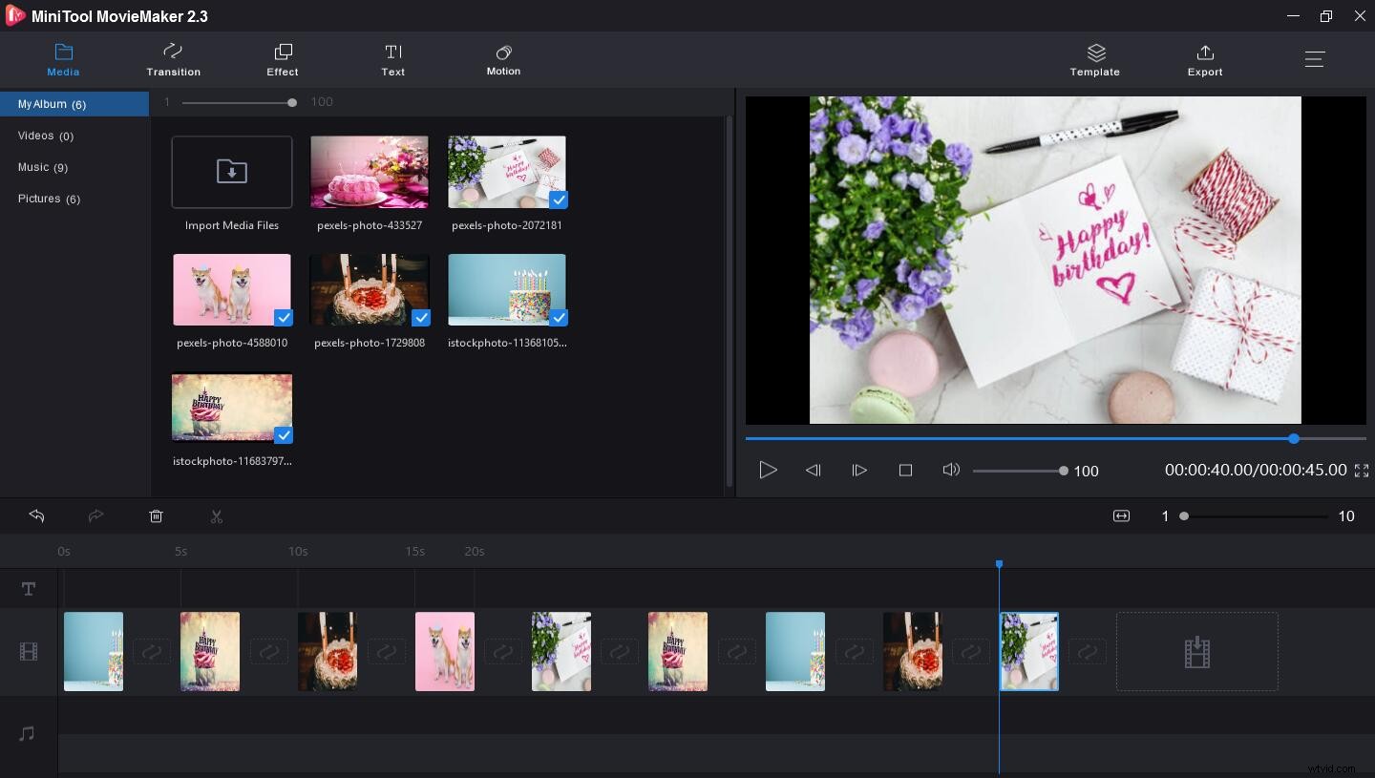Switch to the Music library section
Viewport: 1375px width, 778px height.
click(43, 167)
